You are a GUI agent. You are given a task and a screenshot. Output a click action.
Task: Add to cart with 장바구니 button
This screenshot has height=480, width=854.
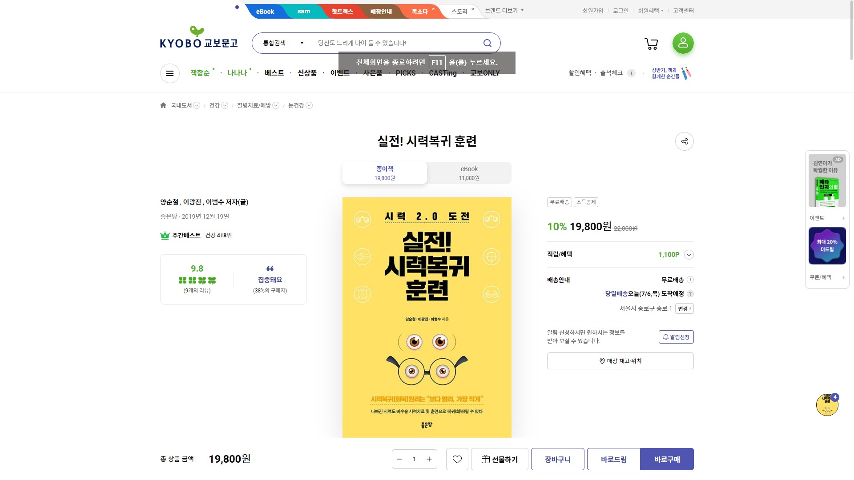coord(557,459)
